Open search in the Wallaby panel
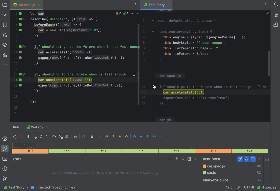Viewport: 280px width, 191px height. tap(41, 137)
